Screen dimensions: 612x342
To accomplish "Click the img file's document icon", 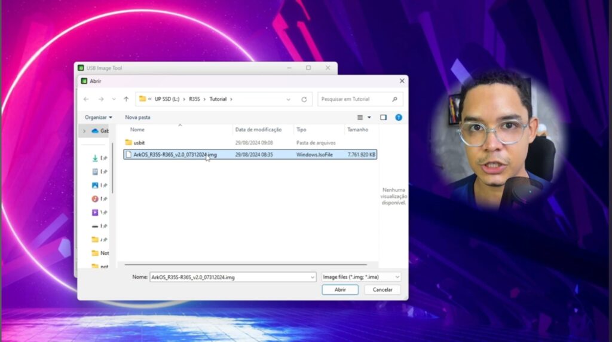I will click(x=128, y=155).
